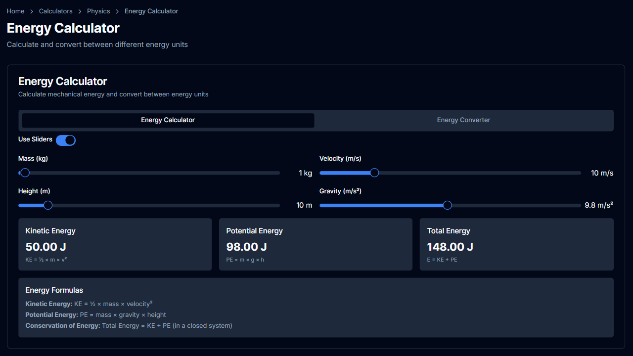Image resolution: width=633 pixels, height=356 pixels.
Task: Click the Mass slider handle
Action: [25, 173]
